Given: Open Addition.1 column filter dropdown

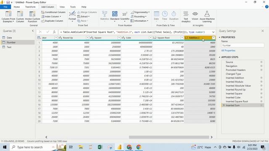Looking at the screenshot, I should click(214, 38).
